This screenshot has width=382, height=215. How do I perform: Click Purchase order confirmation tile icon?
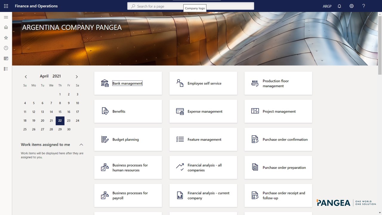tap(255, 139)
